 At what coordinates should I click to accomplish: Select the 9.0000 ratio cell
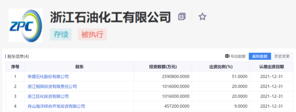[x=221, y=106]
